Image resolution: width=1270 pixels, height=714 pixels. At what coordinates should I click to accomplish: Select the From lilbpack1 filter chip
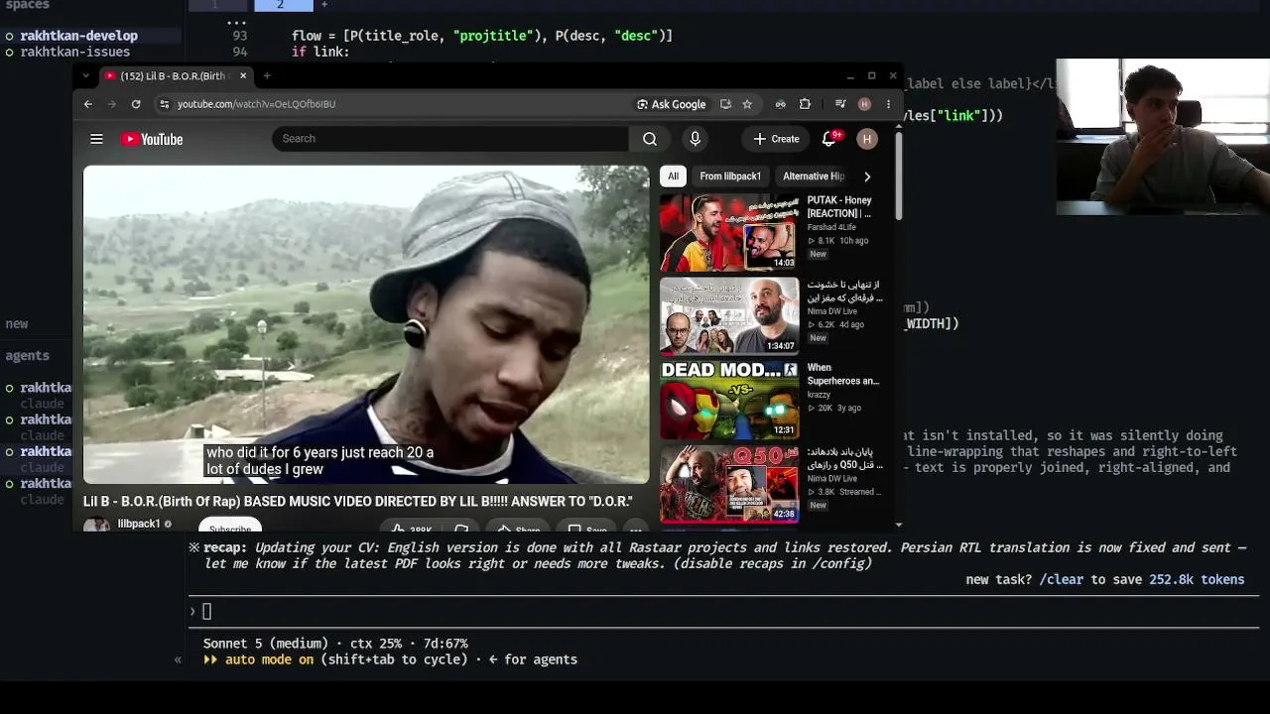tap(730, 177)
